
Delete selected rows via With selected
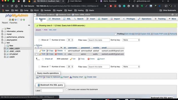(x=91, y=59)
